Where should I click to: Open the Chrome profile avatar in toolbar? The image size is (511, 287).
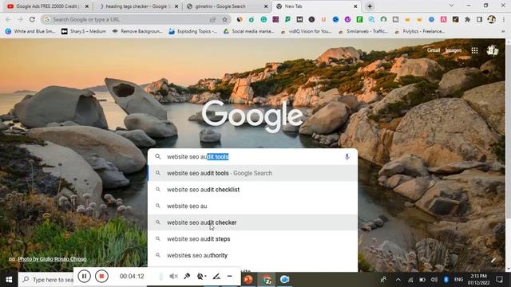coord(492,19)
